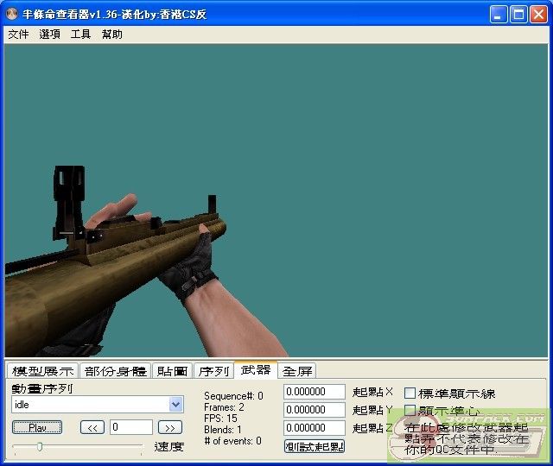Click the 測試起點 button

tap(315, 447)
